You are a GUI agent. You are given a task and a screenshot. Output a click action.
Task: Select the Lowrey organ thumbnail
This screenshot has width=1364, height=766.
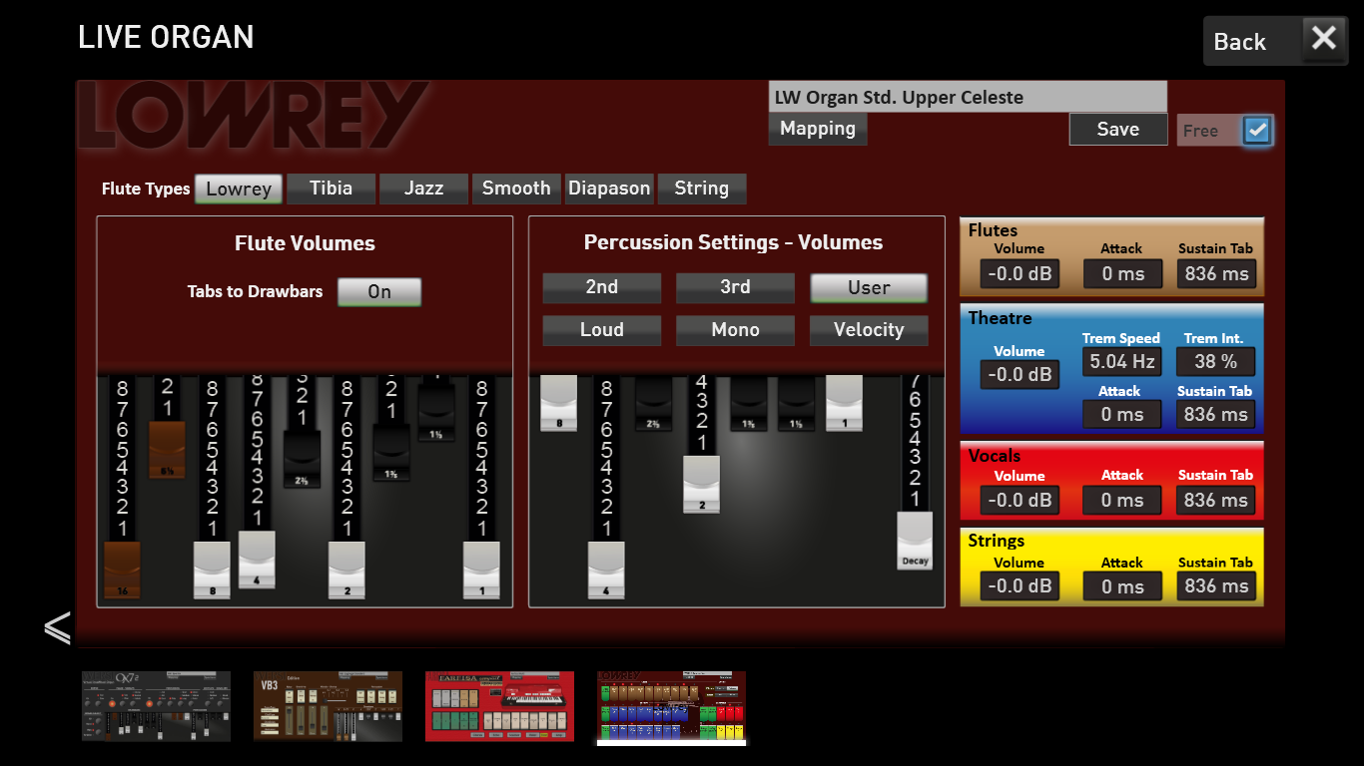[672, 706]
